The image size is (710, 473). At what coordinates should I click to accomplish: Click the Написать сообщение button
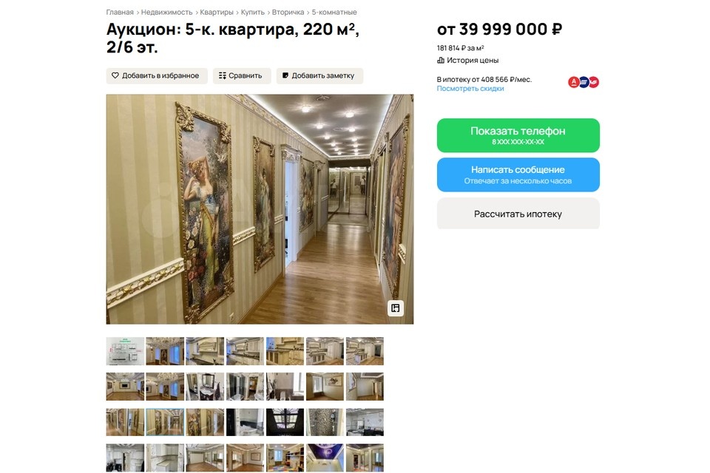[x=518, y=174]
